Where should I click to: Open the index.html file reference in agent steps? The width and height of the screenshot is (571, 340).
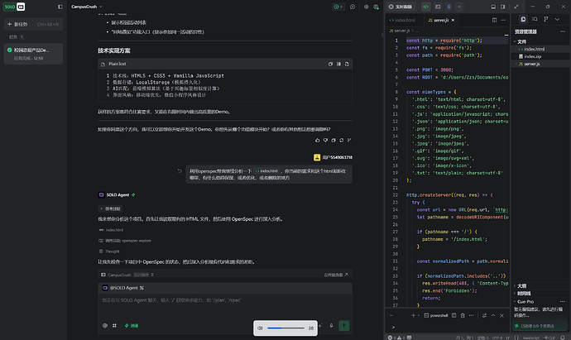(x=112, y=230)
